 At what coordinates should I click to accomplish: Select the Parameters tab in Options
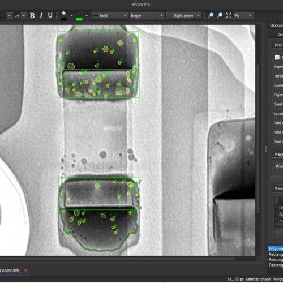point(278,45)
